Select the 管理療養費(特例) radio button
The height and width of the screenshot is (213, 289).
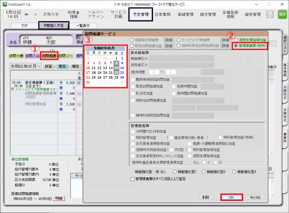[236, 46]
